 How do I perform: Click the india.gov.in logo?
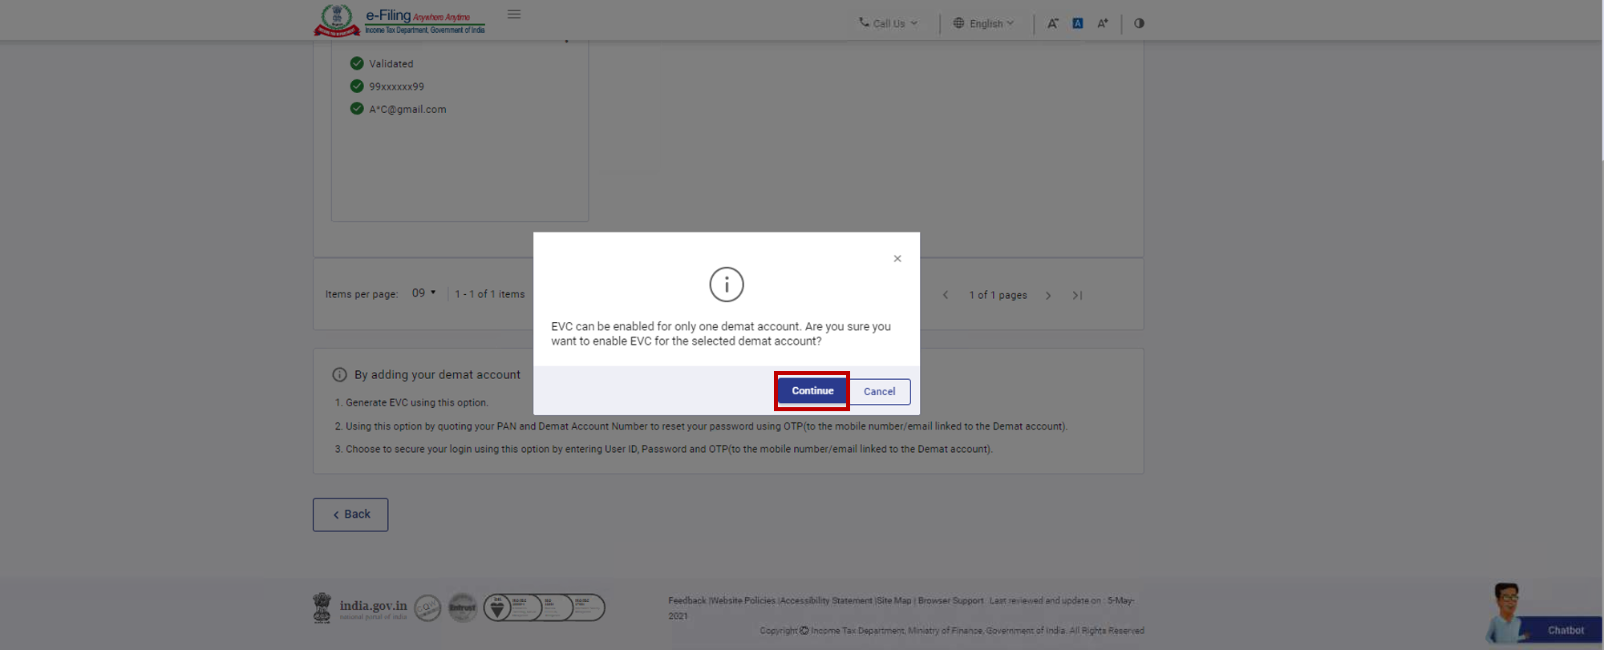pos(360,608)
